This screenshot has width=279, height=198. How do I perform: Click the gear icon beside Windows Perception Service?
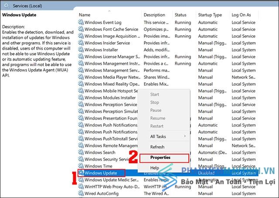coord(81,104)
